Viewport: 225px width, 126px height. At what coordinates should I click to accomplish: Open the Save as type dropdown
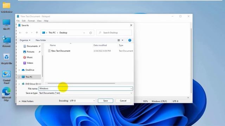pyautogui.click(x=86, y=93)
